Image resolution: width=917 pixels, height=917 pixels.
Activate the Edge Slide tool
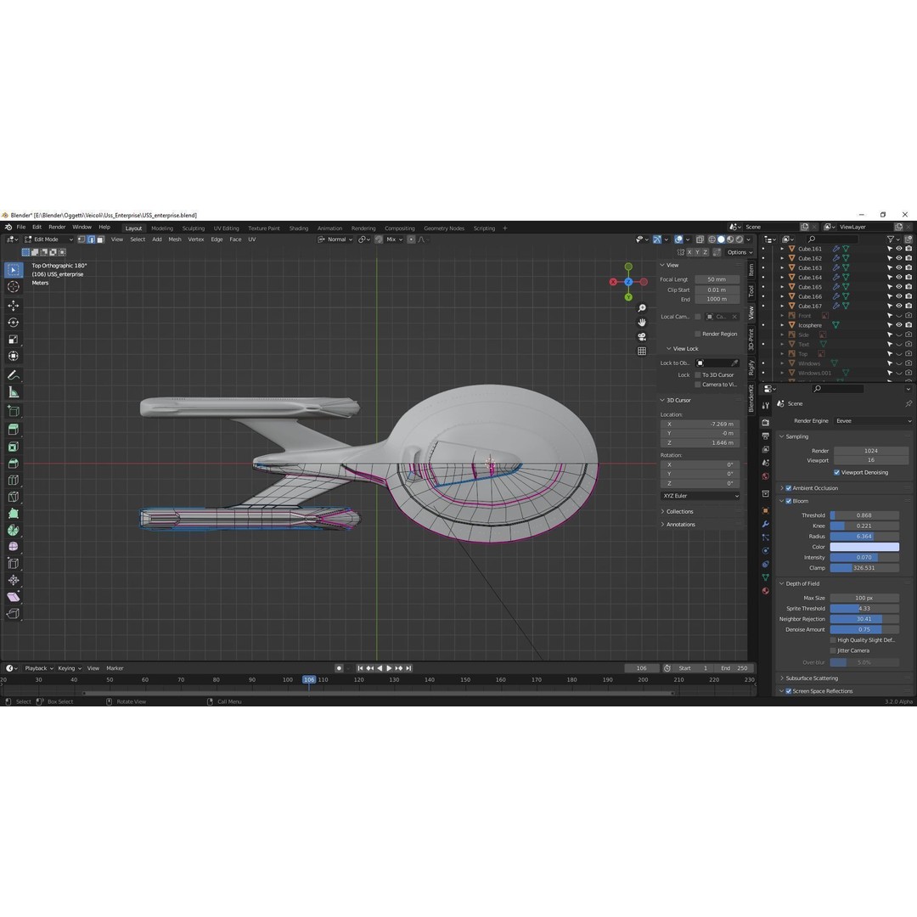pyautogui.click(x=14, y=564)
